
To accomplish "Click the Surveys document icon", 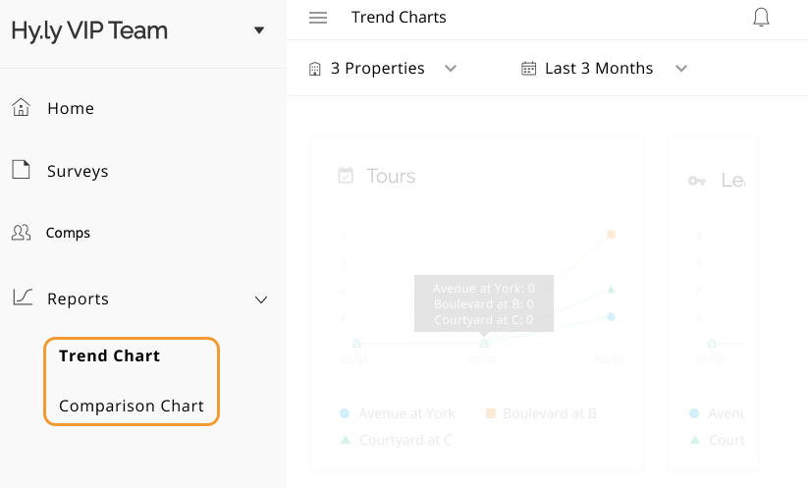I will point(21,170).
